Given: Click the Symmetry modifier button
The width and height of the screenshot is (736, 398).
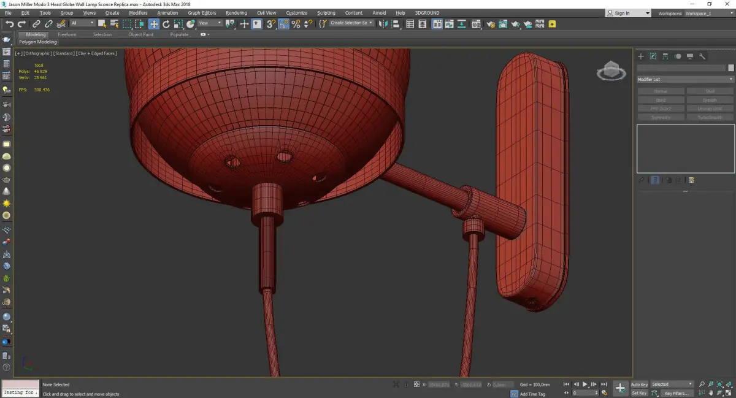Looking at the screenshot, I should pos(661,117).
